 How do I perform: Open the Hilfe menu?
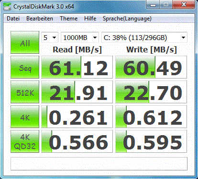tap(90, 19)
